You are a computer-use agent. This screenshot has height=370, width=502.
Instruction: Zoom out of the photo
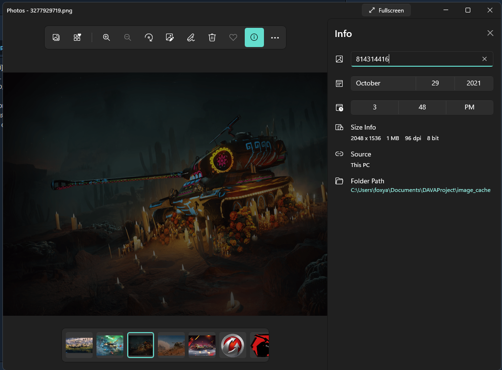pyautogui.click(x=128, y=37)
